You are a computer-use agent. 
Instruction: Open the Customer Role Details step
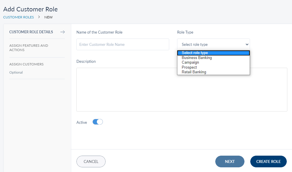tap(31, 32)
